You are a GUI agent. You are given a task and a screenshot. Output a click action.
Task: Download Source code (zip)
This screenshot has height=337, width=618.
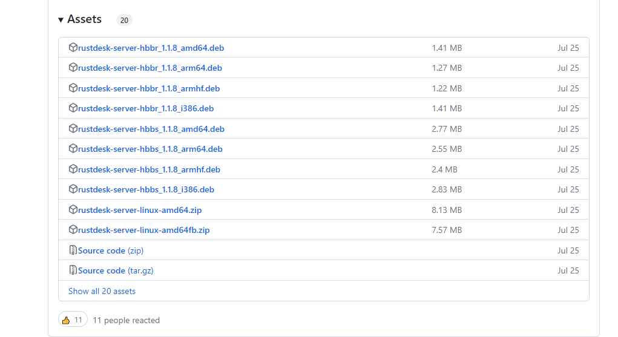111,250
